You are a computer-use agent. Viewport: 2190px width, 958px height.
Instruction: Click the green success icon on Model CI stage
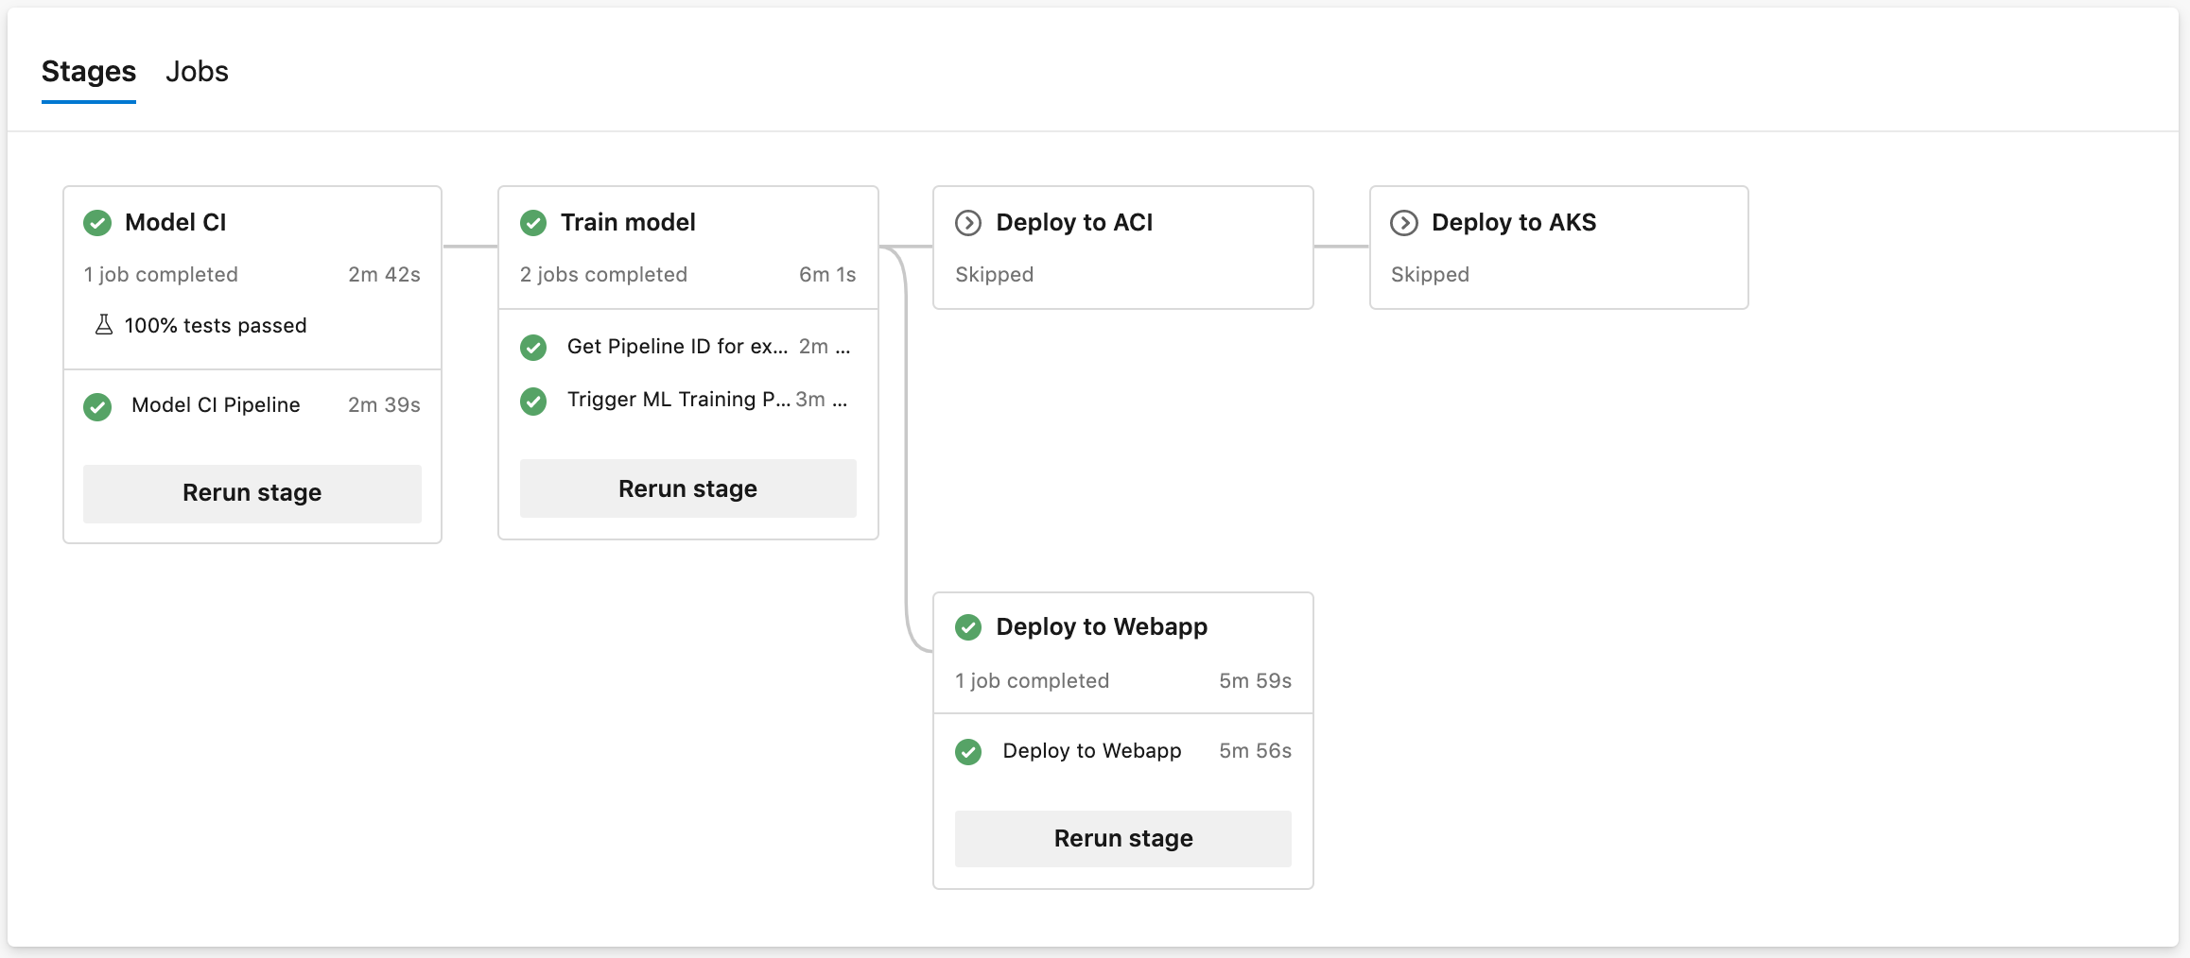97,223
